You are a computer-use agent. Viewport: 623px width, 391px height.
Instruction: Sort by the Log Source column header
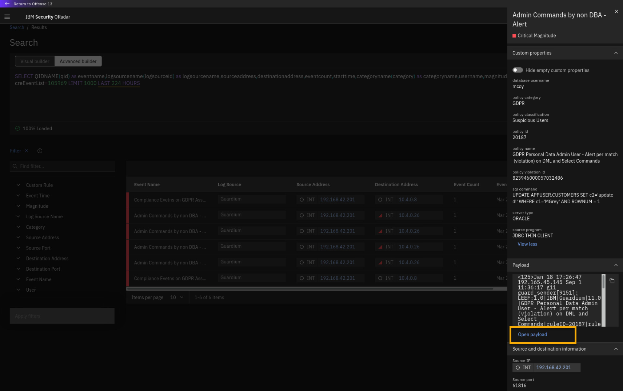click(229, 185)
